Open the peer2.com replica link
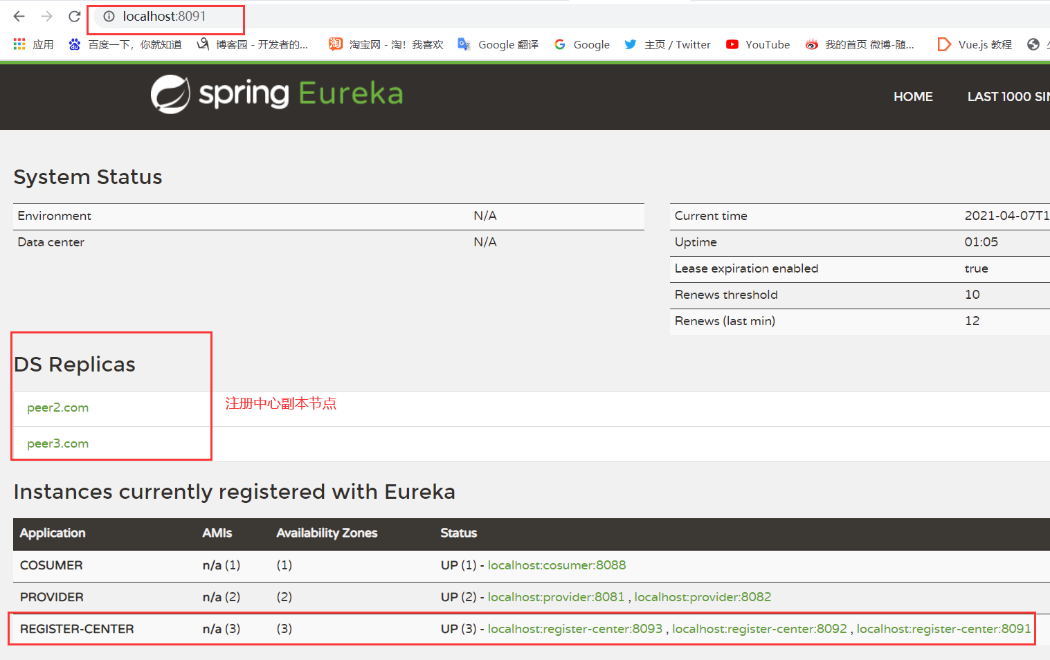This screenshot has height=660, width=1050. 57,407
